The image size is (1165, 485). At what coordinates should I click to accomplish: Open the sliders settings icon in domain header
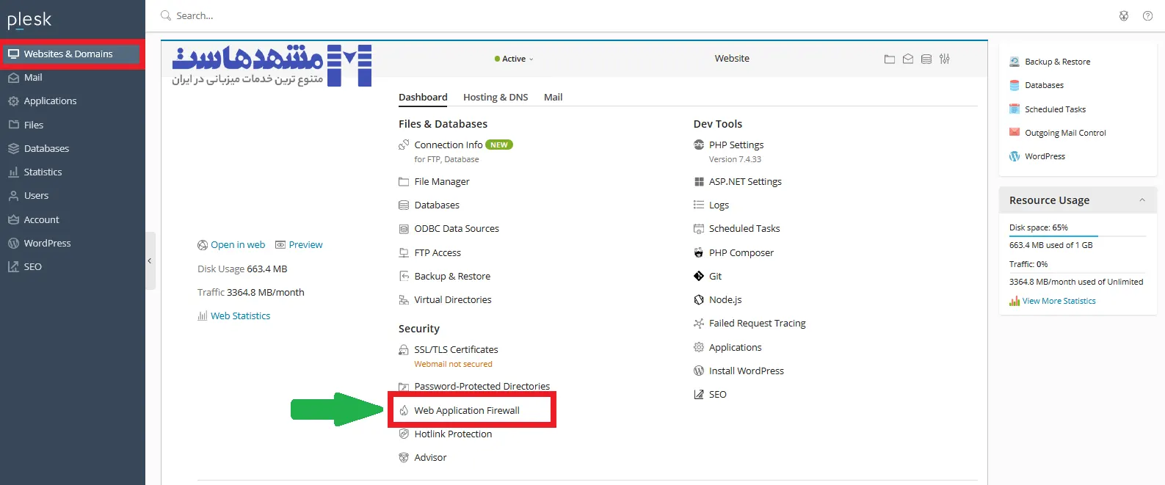(x=945, y=59)
